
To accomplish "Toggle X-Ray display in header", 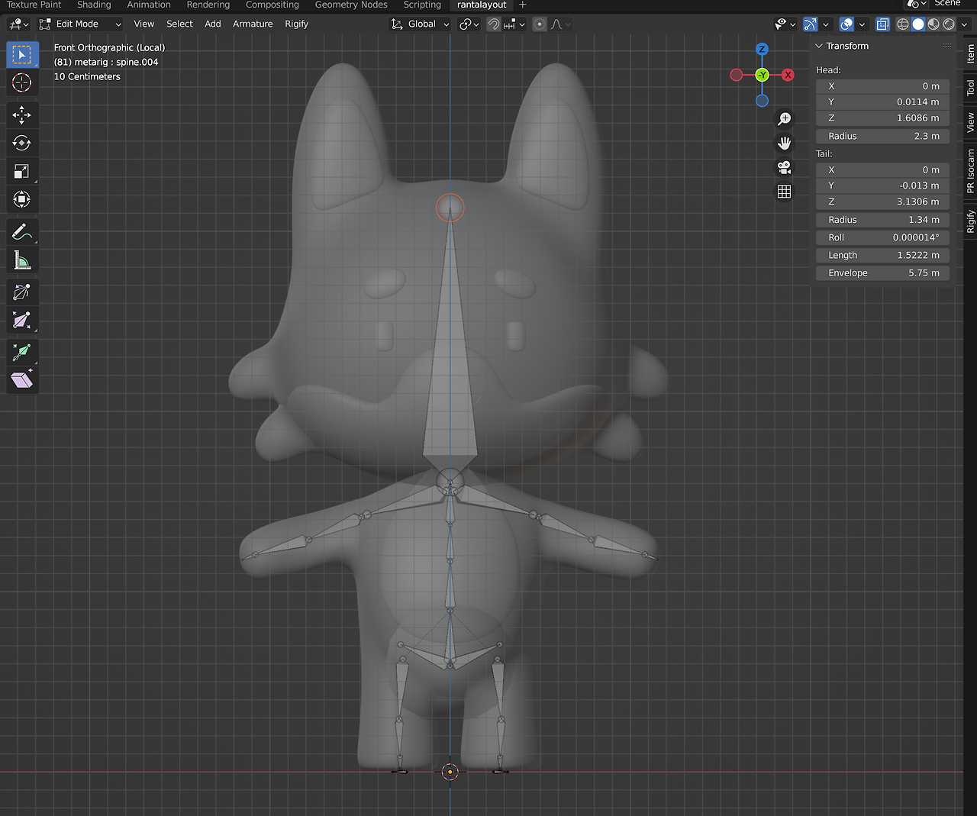I will 882,24.
